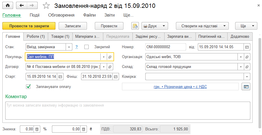The height and width of the screenshot is (135, 262).
Task: Open the Склад record with open icon
Action: 247,67
